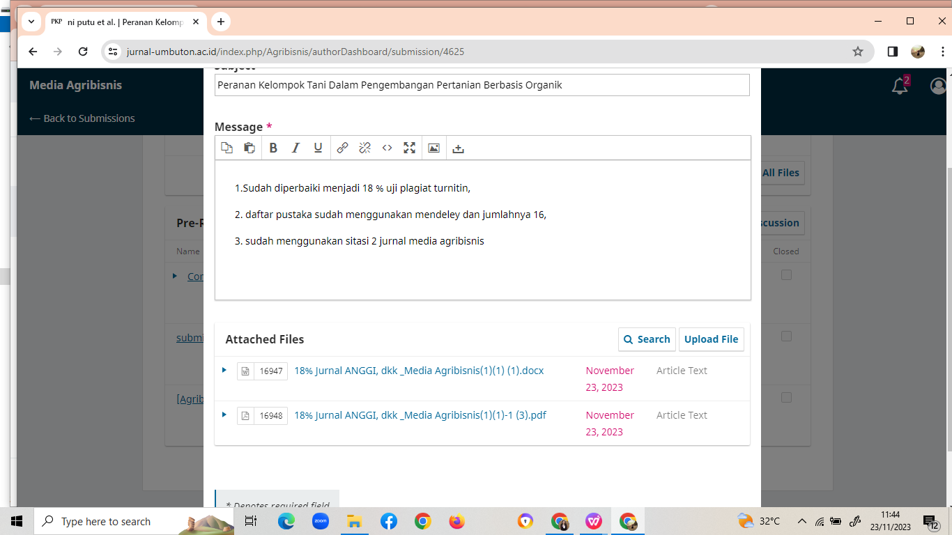Search the attached files
Screen dimensions: 952x535
647,339
